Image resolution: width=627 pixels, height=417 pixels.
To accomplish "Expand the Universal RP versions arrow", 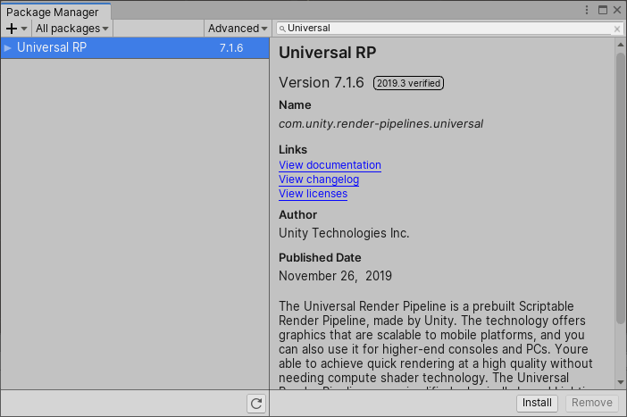I will 8,48.
